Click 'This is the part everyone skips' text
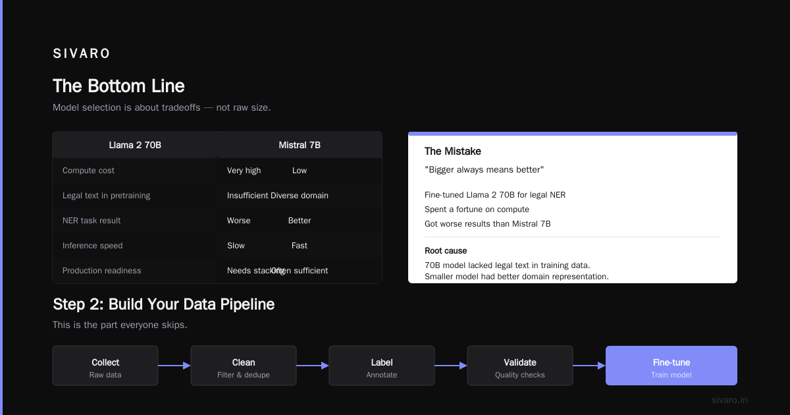 (120, 325)
